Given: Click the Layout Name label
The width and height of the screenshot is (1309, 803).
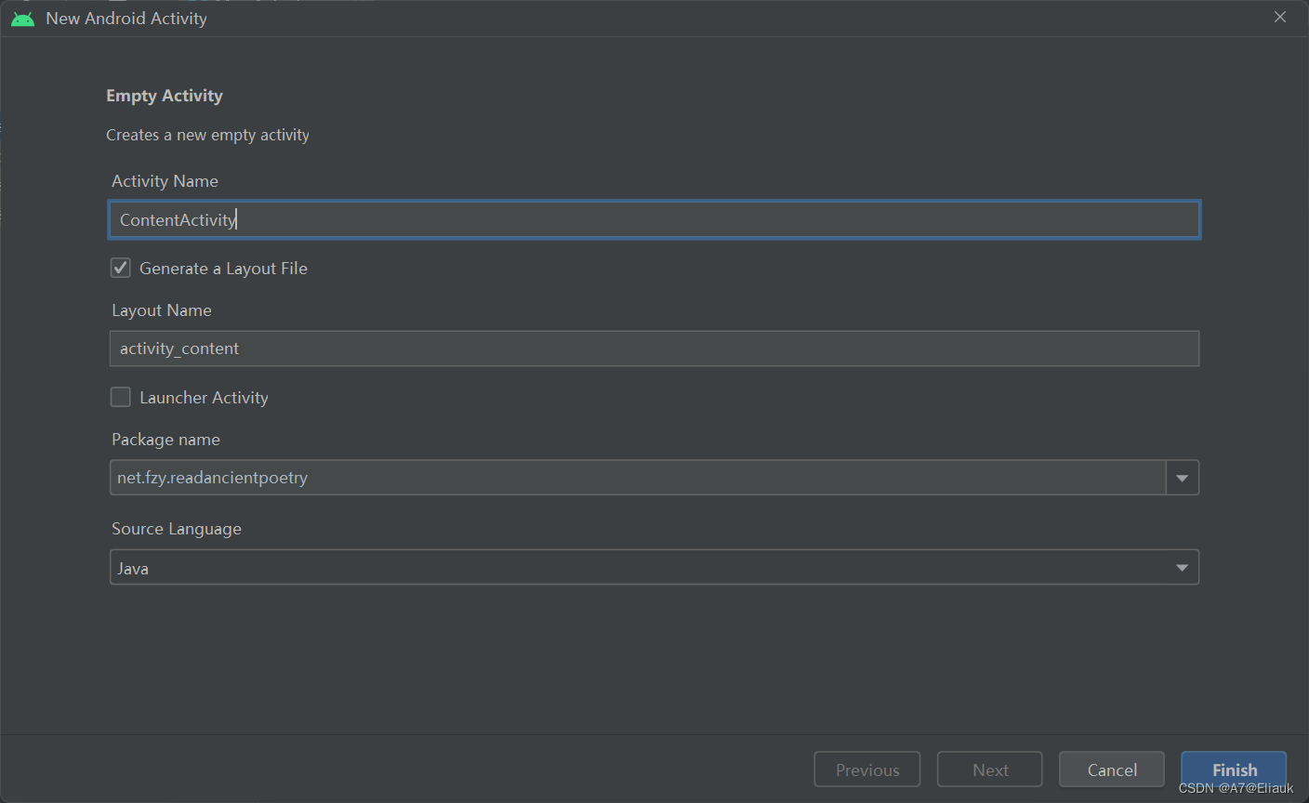Looking at the screenshot, I should point(162,310).
